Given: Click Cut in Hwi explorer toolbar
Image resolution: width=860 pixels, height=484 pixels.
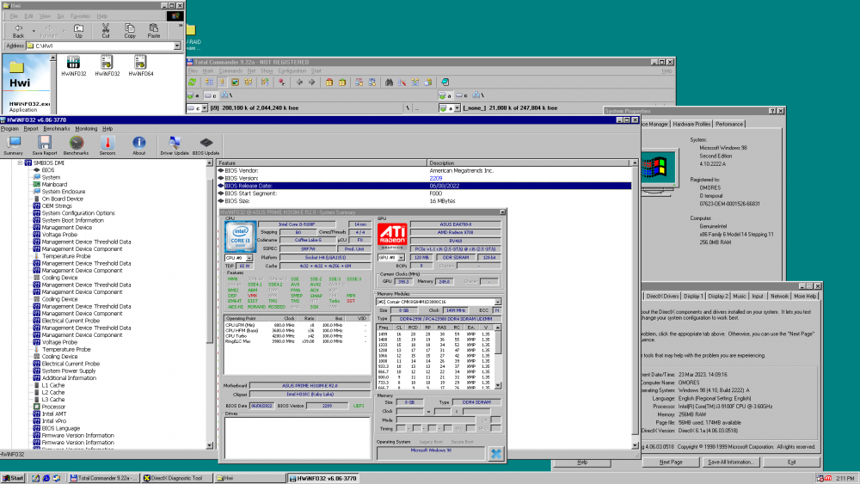Looking at the screenshot, I should (105, 31).
